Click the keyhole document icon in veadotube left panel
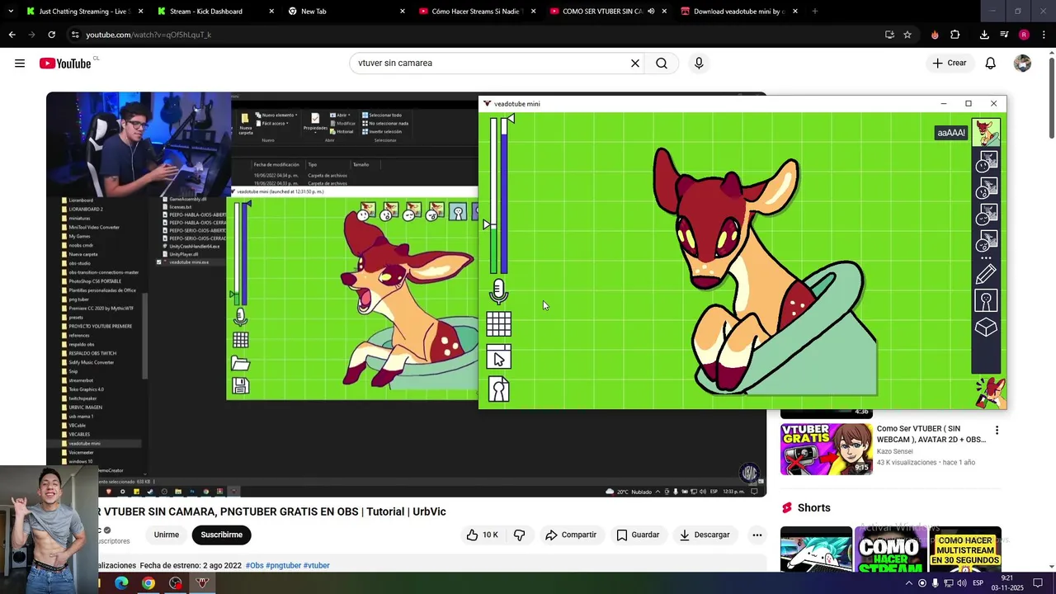 click(498, 389)
